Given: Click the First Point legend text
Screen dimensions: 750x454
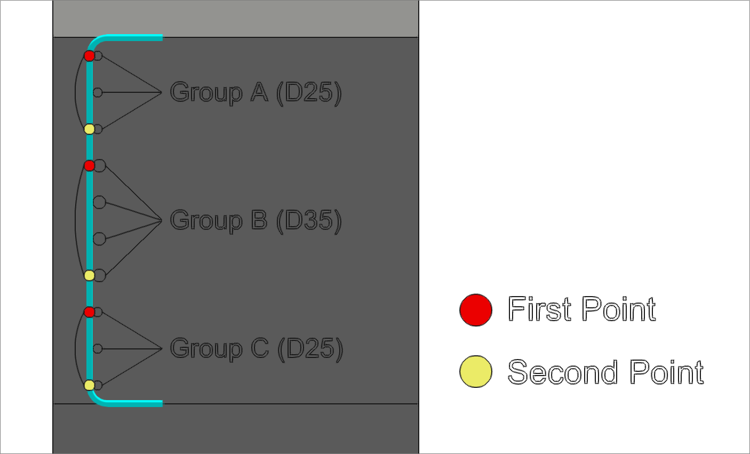Looking at the screenshot, I should coord(582,309).
